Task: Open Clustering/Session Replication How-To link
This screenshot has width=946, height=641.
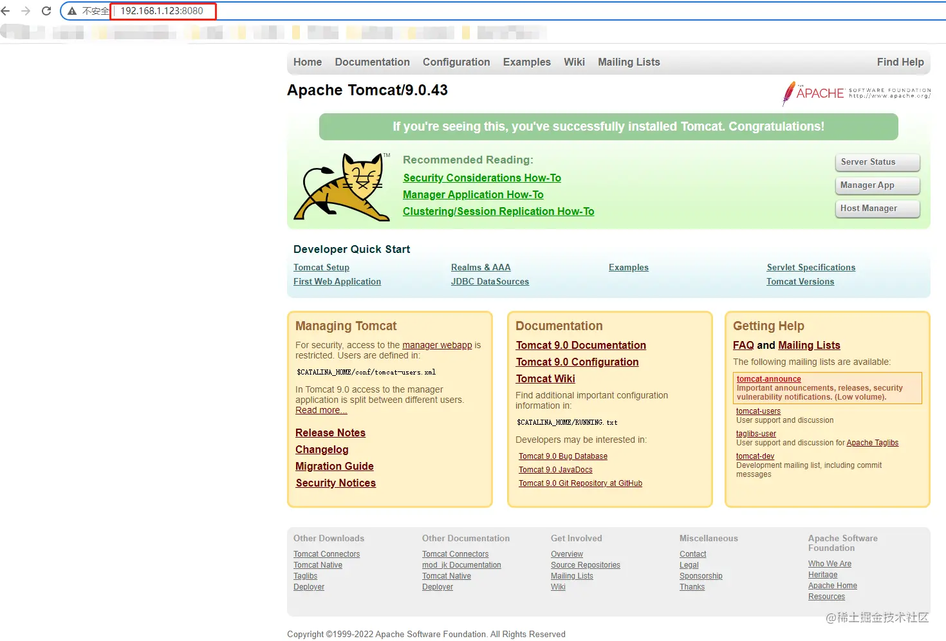Action: pos(498,211)
